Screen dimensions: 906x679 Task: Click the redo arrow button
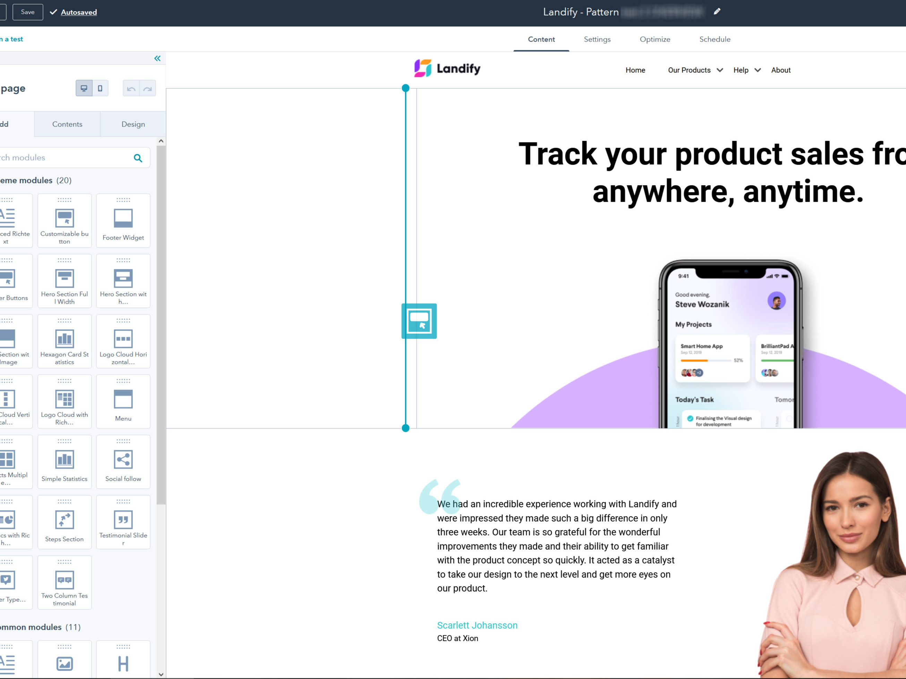tap(147, 88)
